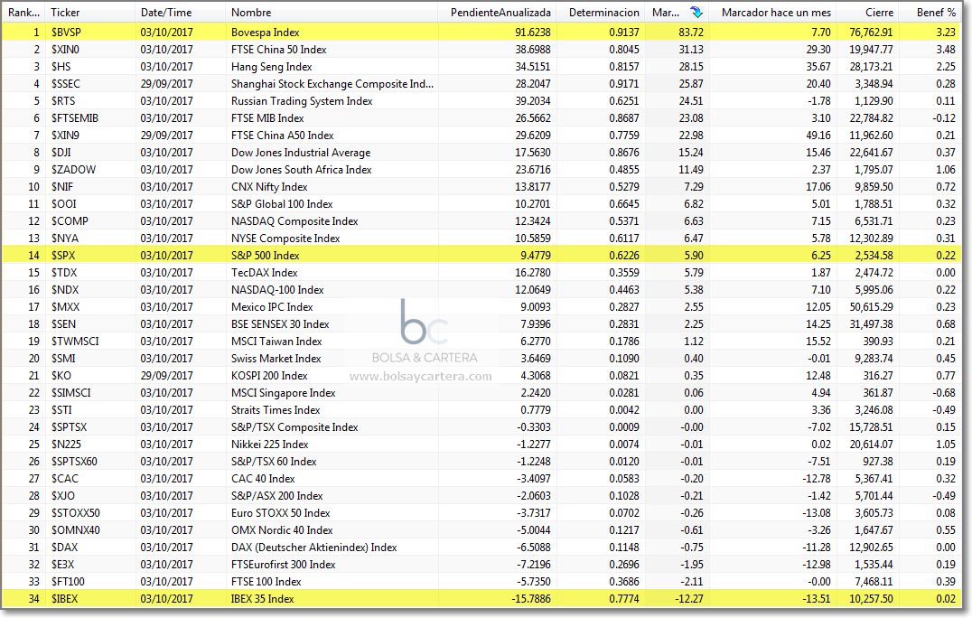Select the $NDX ticker cell
This screenshot has width=972, height=618.
(x=65, y=290)
